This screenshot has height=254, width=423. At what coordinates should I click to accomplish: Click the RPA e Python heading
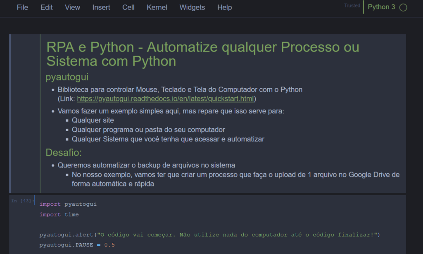click(x=202, y=54)
